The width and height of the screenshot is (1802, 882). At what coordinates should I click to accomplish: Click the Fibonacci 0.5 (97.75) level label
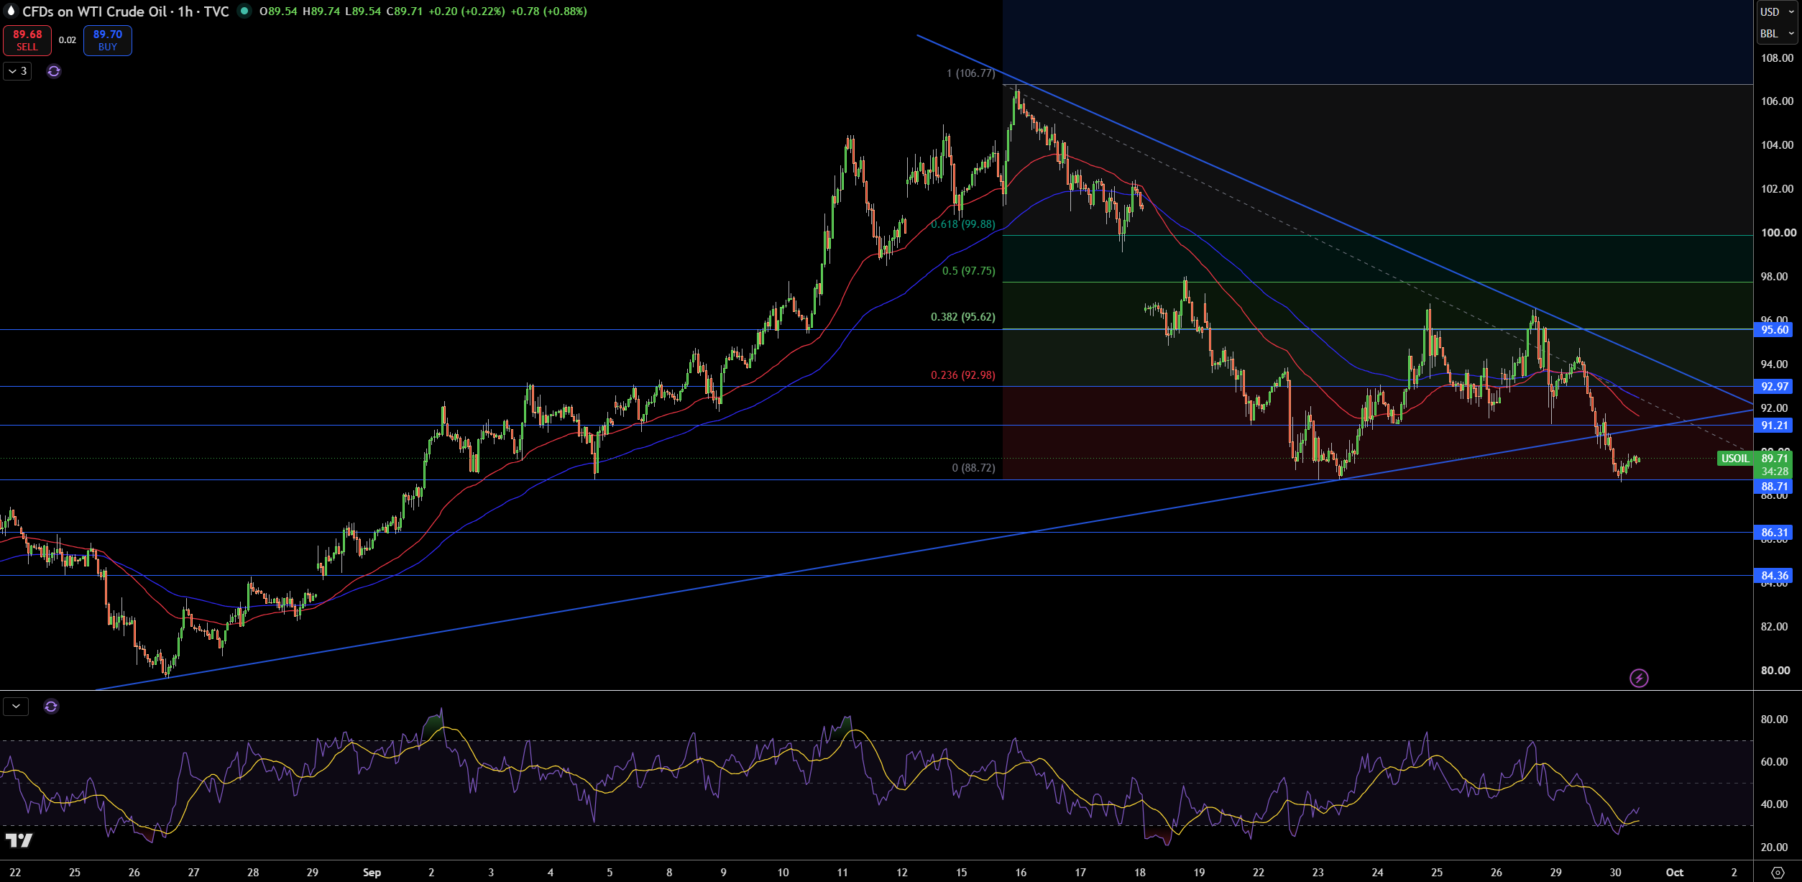coord(969,271)
